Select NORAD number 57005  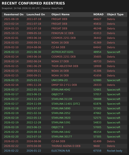97,127
